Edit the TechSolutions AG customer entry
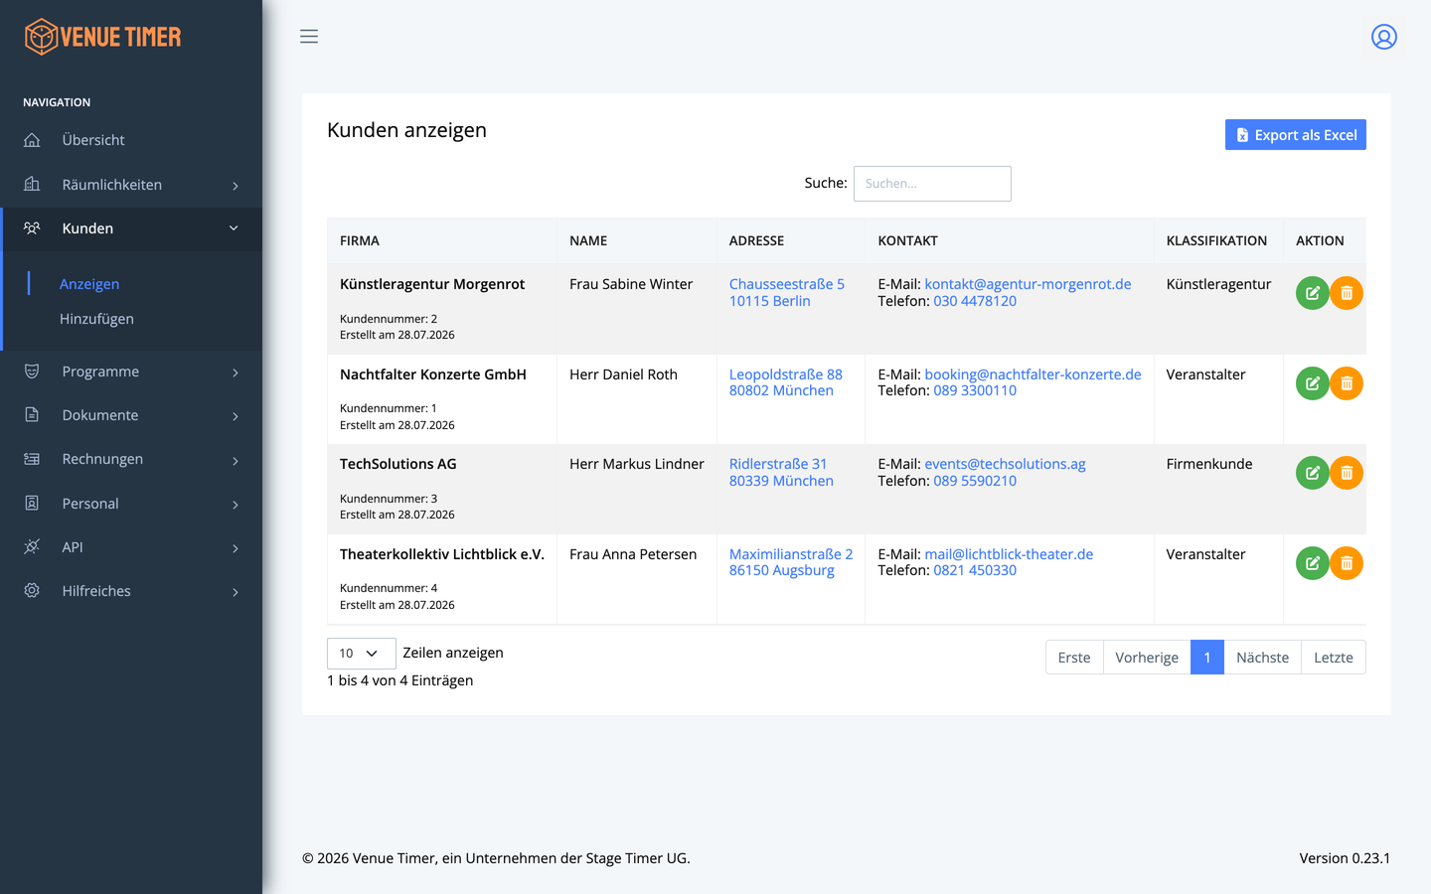Image resolution: width=1431 pixels, height=894 pixels. (1312, 473)
